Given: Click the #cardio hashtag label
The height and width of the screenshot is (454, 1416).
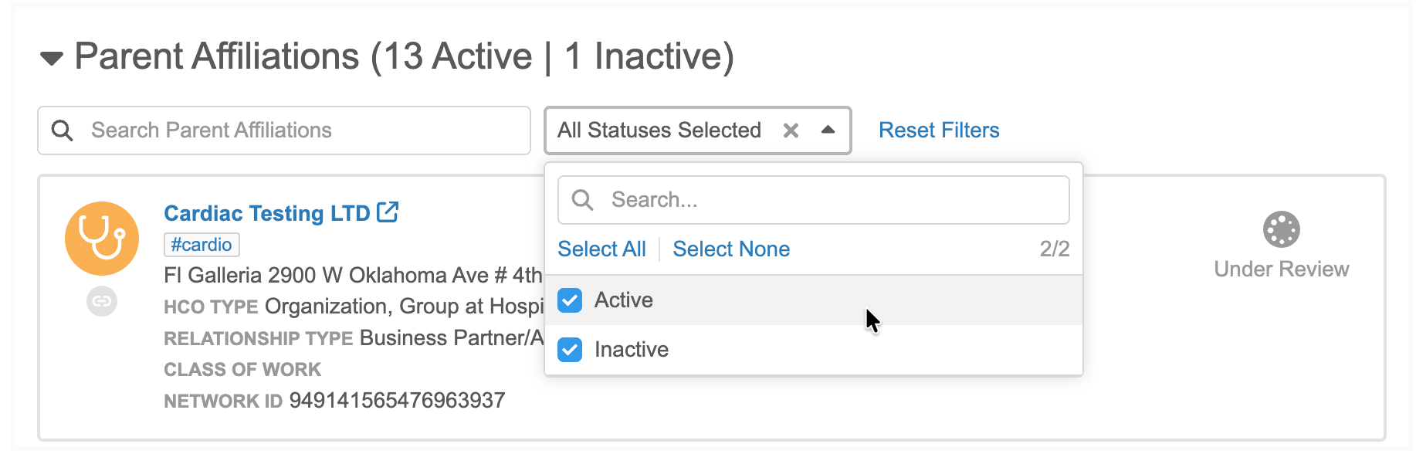Looking at the screenshot, I should [202, 245].
